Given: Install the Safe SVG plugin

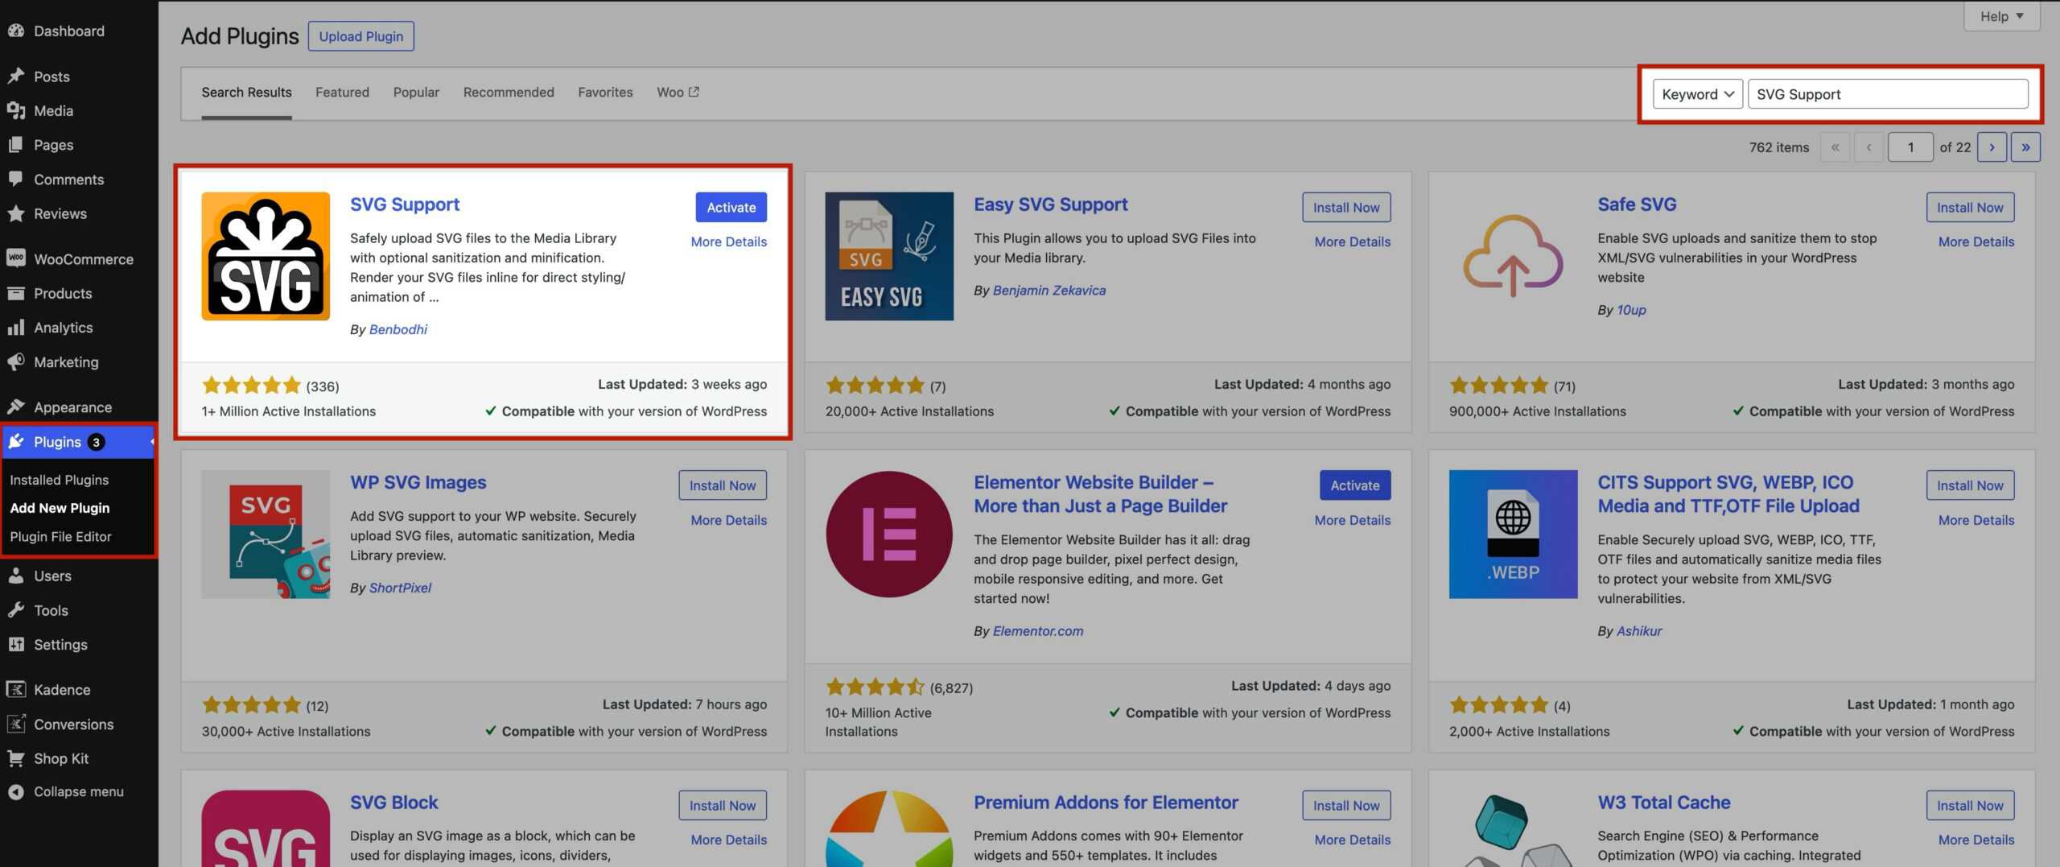Looking at the screenshot, I should click(1970, 207).
